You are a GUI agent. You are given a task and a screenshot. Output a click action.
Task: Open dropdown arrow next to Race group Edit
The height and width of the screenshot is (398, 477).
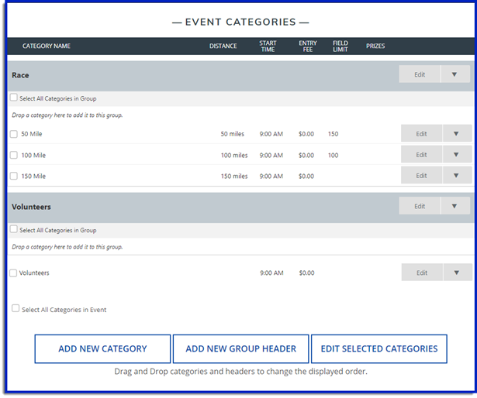tap(455, 75)
